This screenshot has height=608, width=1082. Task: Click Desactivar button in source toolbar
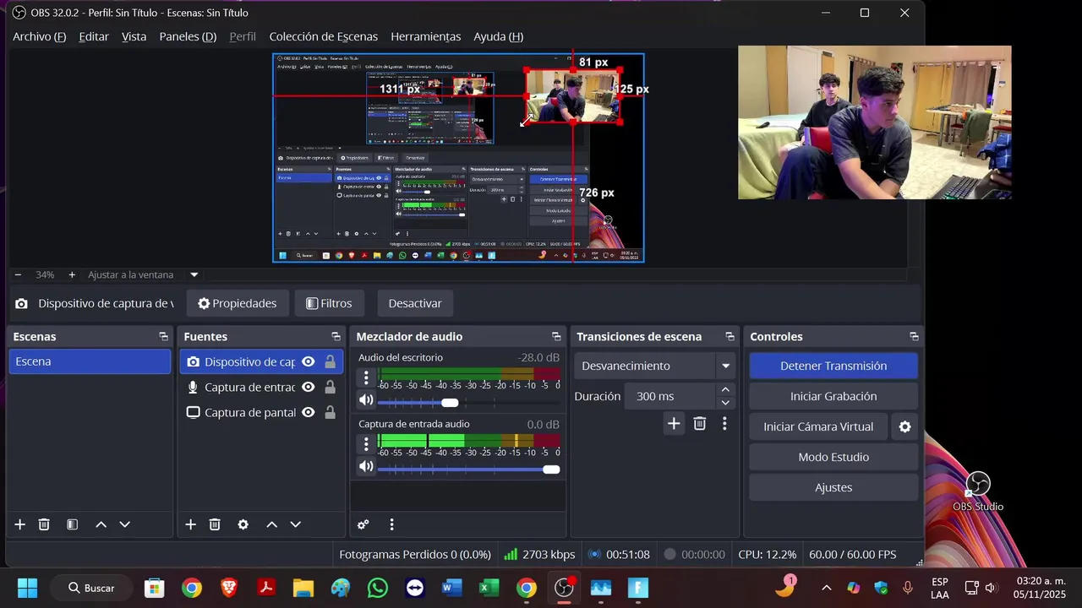415,303
